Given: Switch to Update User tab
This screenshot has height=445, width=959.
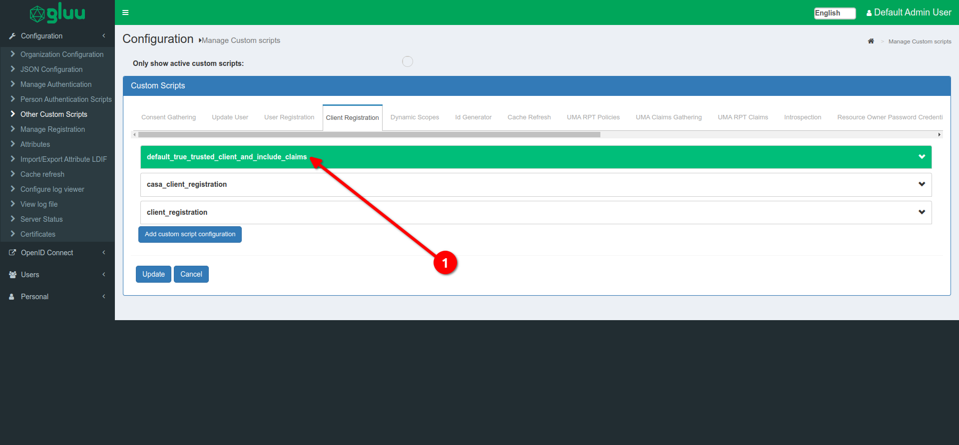Looking at the screenshot, I should tap(230, 117).
